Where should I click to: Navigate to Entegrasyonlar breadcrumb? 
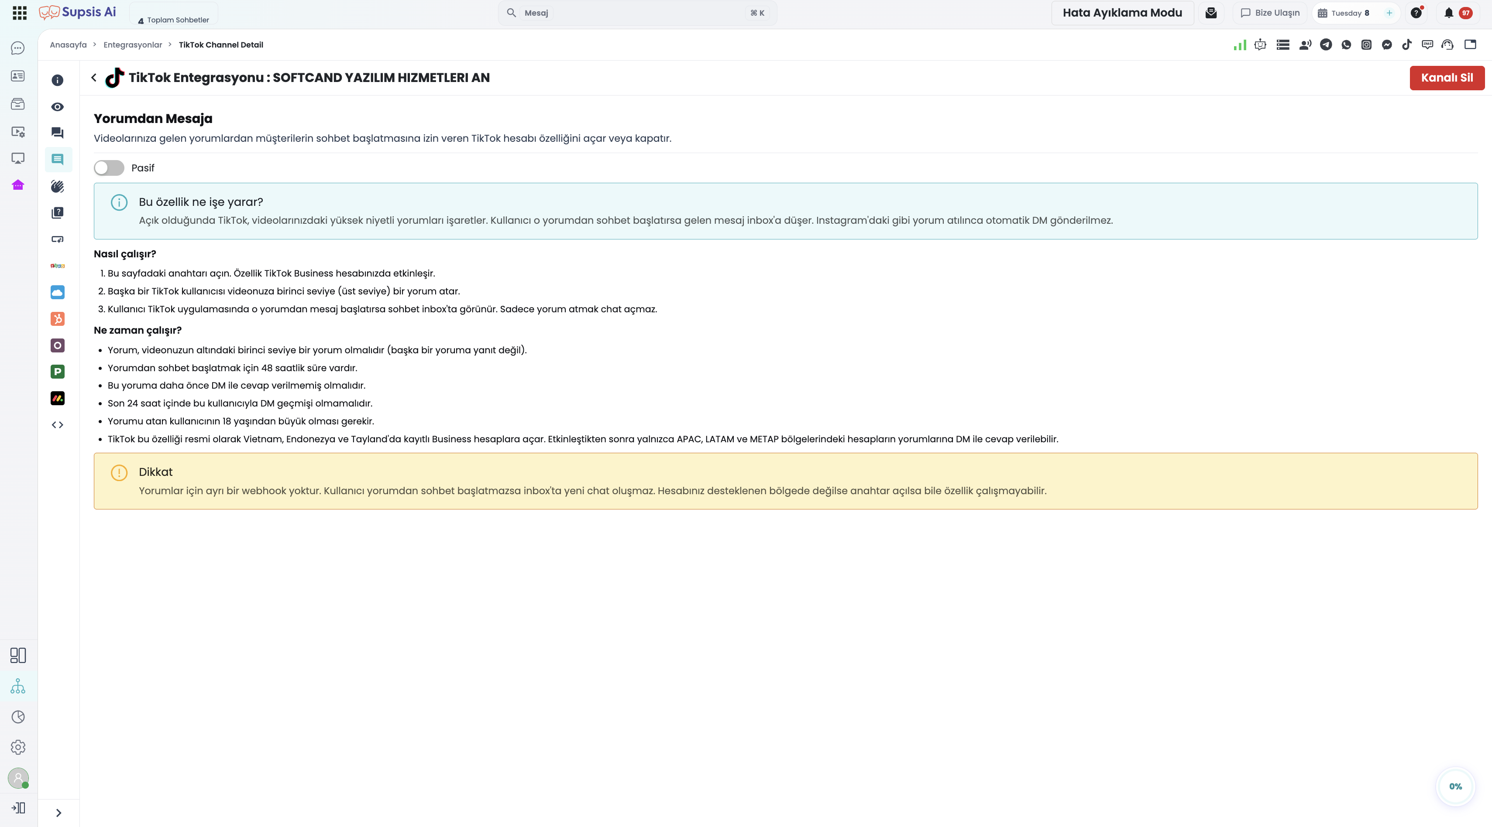pos(133,44)
